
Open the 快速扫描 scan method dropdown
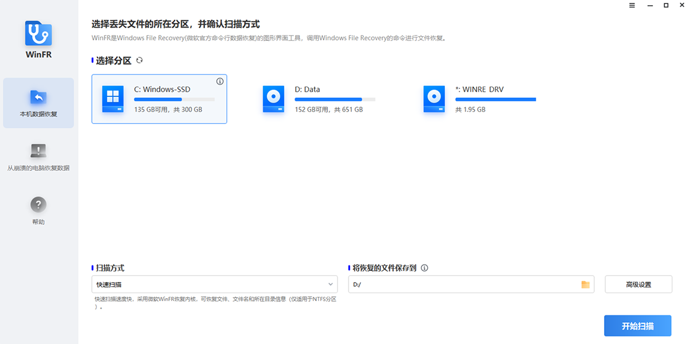tap(214, 284)
